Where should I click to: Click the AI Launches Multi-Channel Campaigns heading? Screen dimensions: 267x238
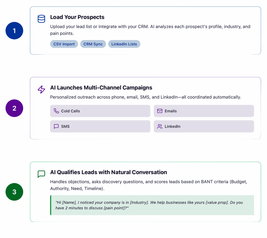point(101,88)
